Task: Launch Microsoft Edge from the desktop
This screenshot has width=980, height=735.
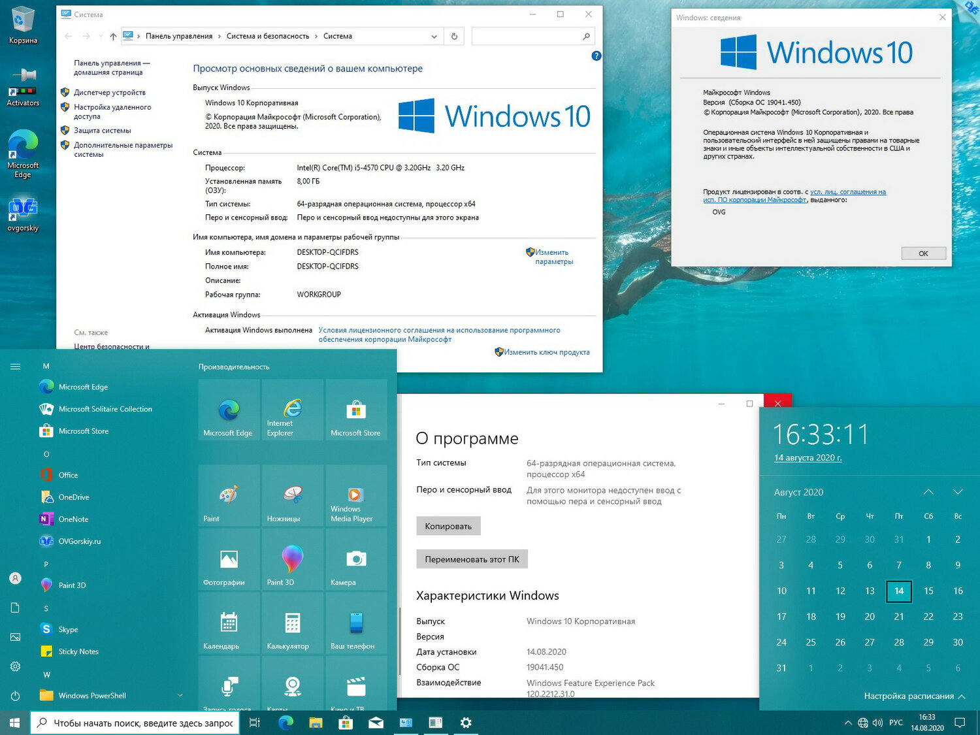Action: pos(23,154)
